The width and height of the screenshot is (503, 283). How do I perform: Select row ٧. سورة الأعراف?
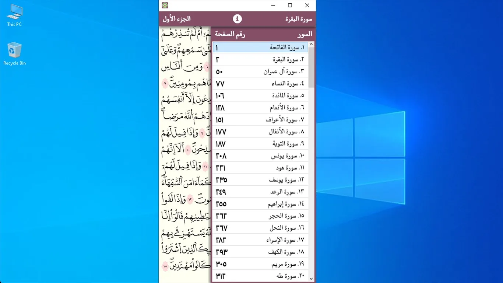260,120
